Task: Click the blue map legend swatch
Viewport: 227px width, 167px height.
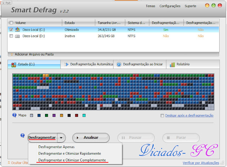Action: [x=39, y=115]
